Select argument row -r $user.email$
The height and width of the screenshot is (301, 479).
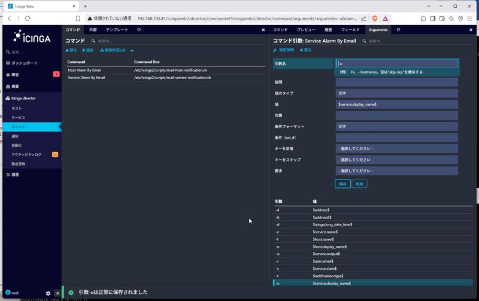373,262
